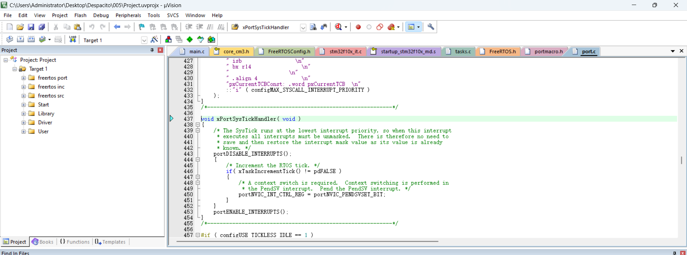Disable all breakpoints with the double circle icon
Screen dimensions: 687x255
[x=380, y=27]
